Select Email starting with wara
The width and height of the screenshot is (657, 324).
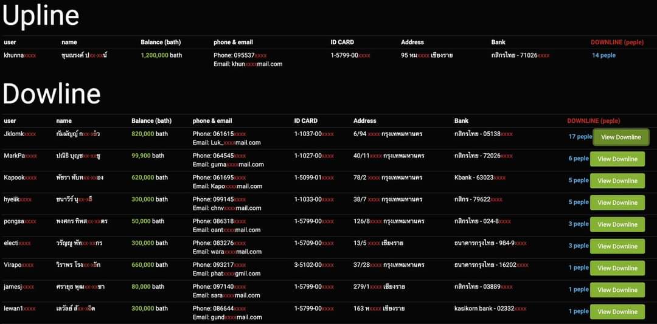pos(227,252)
